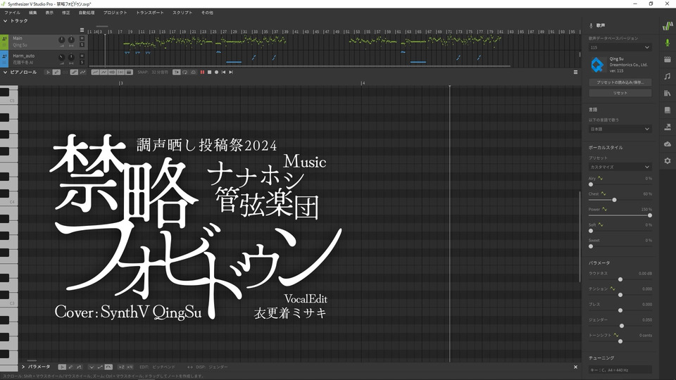Screen dimensions: 676x380
Task: Click the Synthesizer V logo icon at top right
Action: point(668,26)
